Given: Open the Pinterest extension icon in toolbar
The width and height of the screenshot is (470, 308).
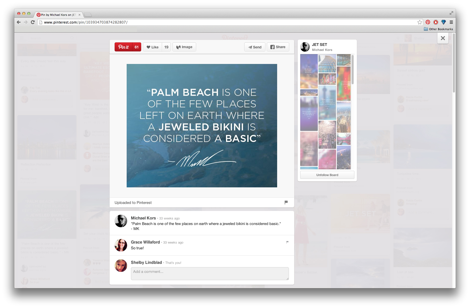Looking at the screenshot, I should point(428,22).
